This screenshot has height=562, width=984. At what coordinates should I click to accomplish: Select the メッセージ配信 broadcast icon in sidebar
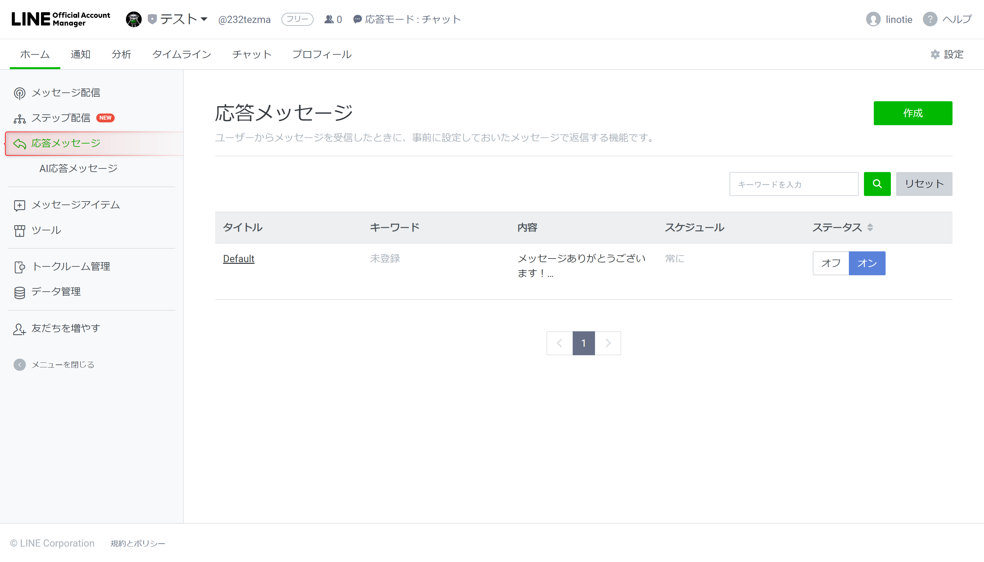[x=19, y=93]
